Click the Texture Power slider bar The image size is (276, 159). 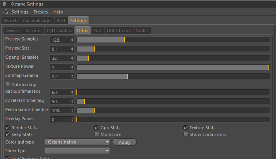pyautogui.click(x=173, y=67)
